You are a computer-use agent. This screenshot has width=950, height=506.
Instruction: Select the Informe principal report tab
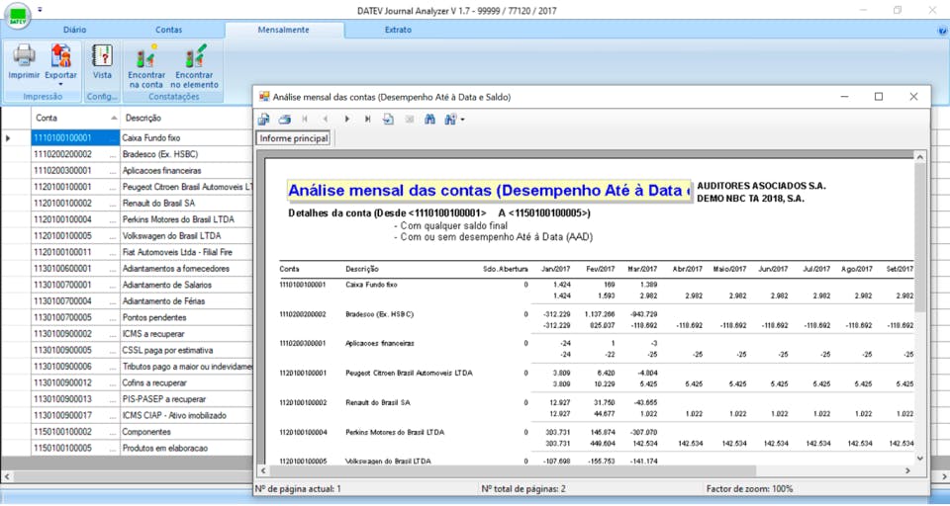(293, 138)
